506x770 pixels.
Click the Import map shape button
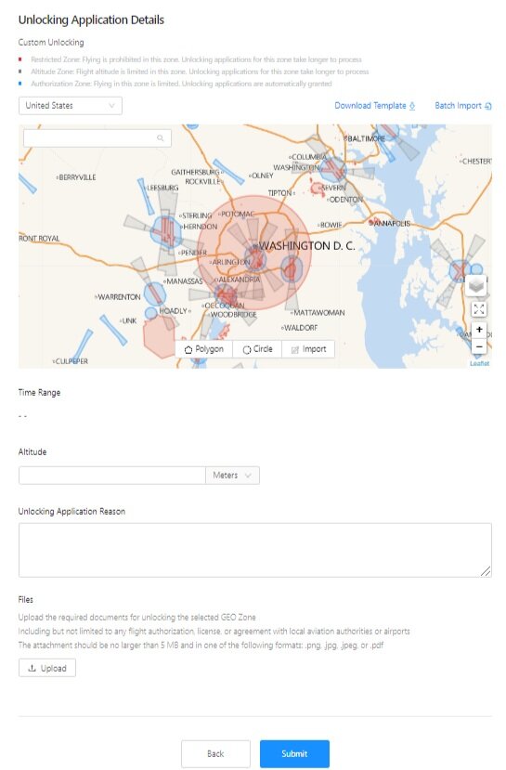click(308, 349)
